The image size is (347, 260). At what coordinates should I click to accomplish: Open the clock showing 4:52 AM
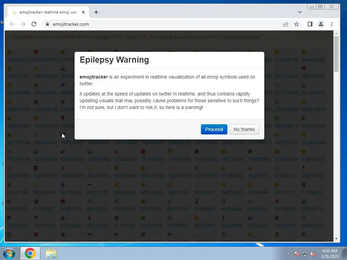(x=330, y=254)
